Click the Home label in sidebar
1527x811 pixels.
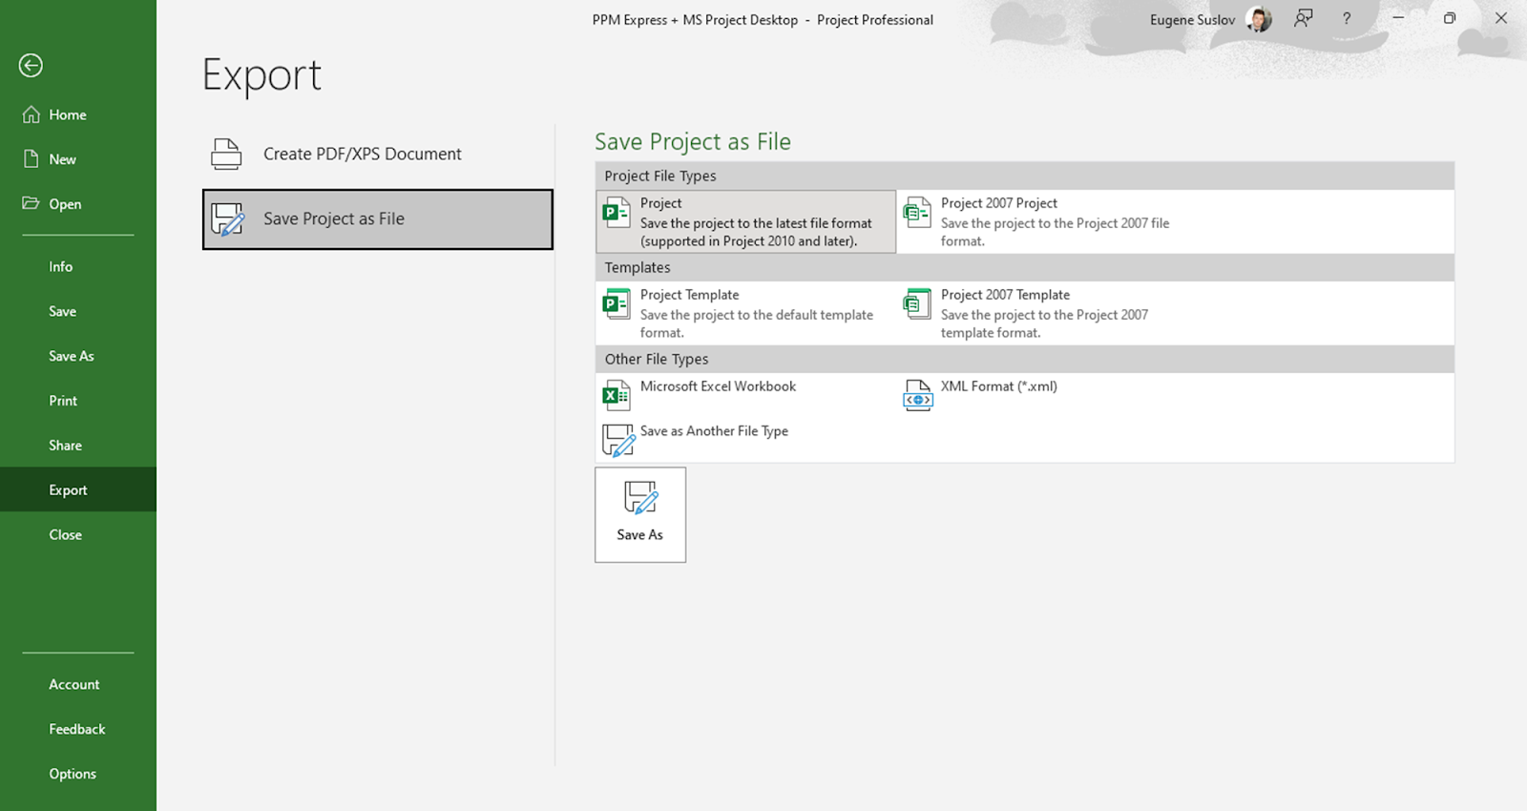tap(68, 114)
